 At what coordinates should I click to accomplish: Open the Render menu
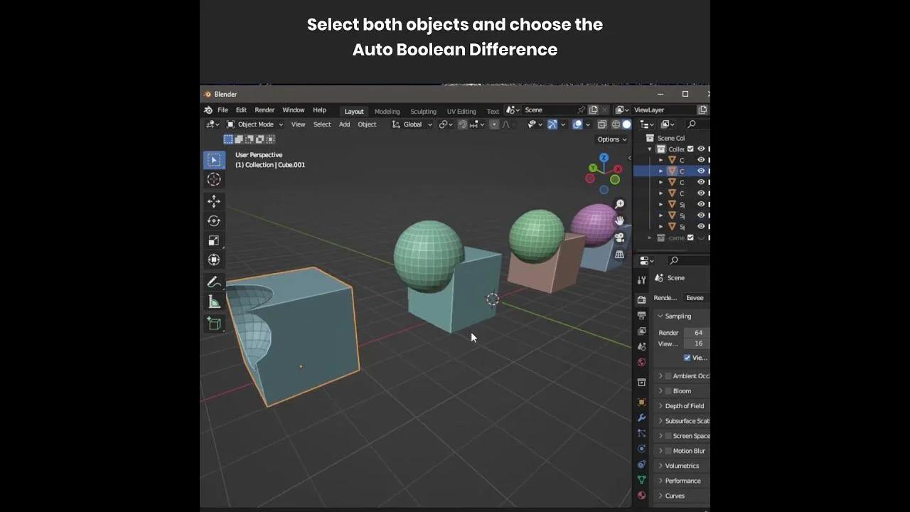[x=264, y=110]
